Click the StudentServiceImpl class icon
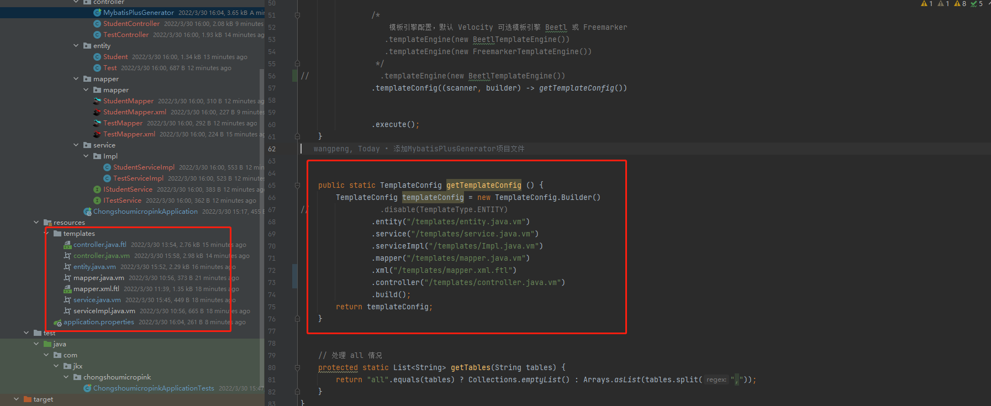The height and width of the screenshot is (406, 991). tap(107, 167)
